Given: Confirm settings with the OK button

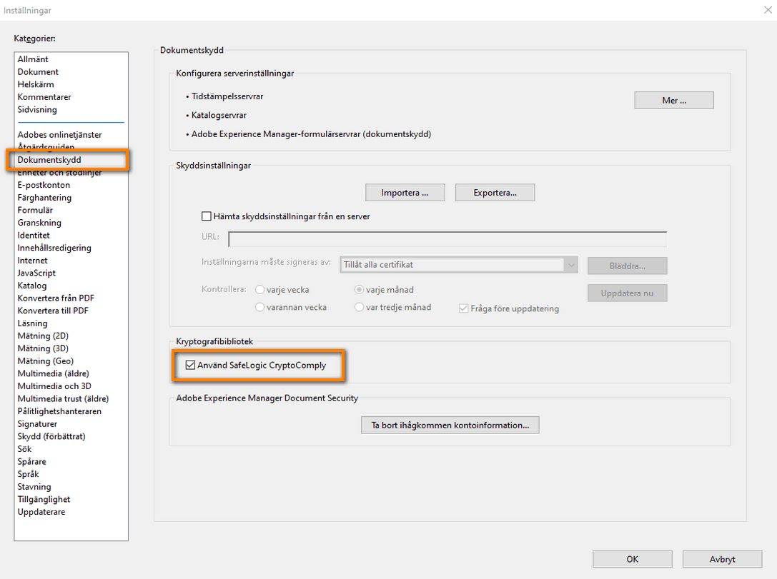Looking at the screenshot, I should click(x=632, y=559).
